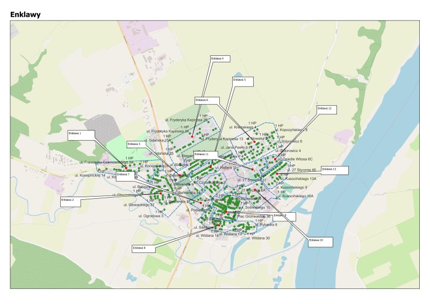This screenshot has width=430, height=304.
Task: Click map label 'ul. Hallera 11'
Action: [x=226, y=168]
